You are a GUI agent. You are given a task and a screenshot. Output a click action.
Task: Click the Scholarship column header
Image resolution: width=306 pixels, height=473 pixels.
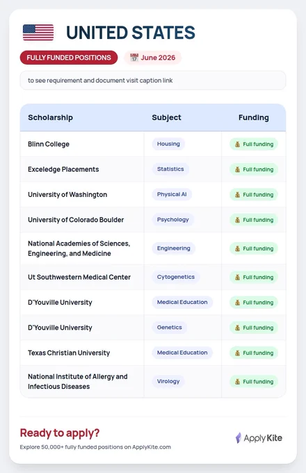coord(50,118)
